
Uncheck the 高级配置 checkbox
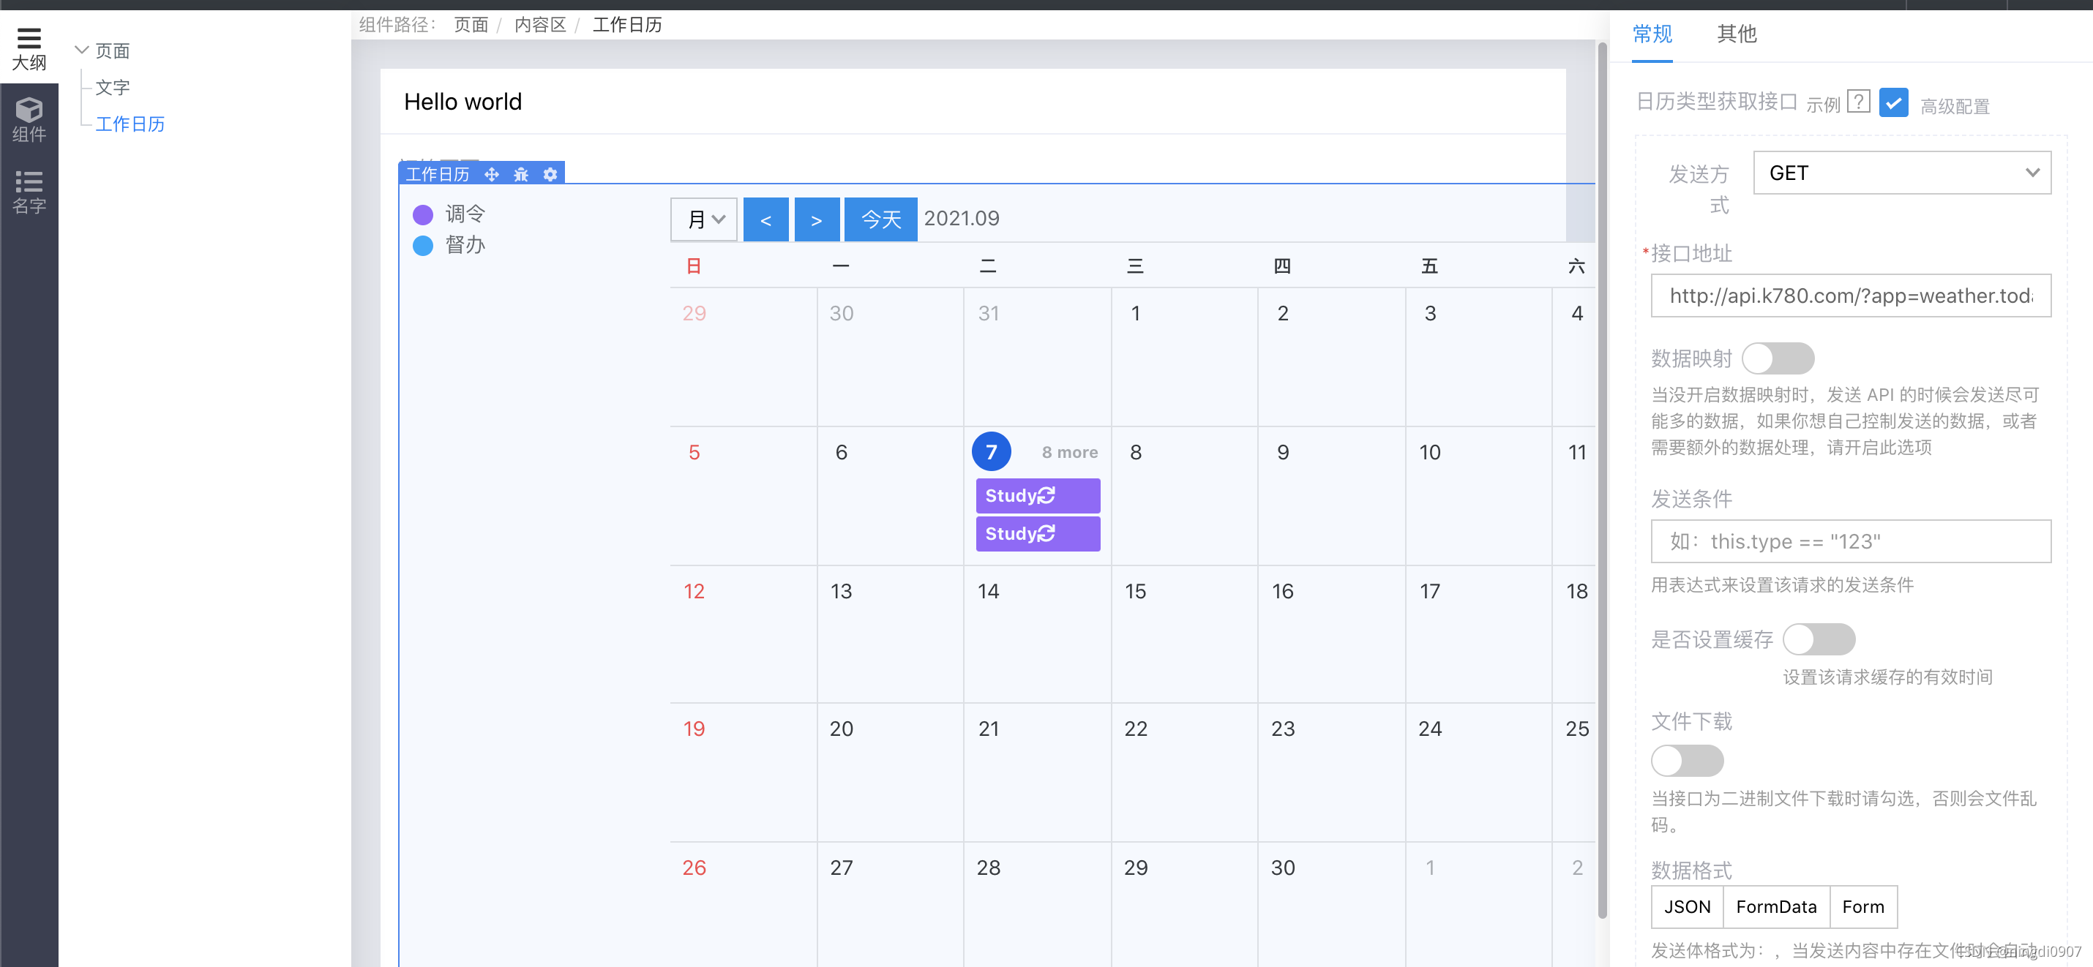[1893, 103]
